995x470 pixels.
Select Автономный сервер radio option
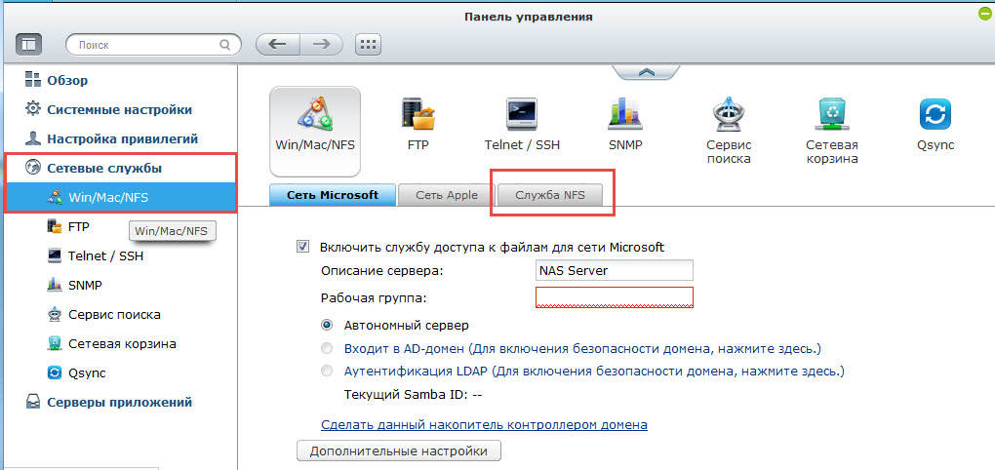point(327,326)
